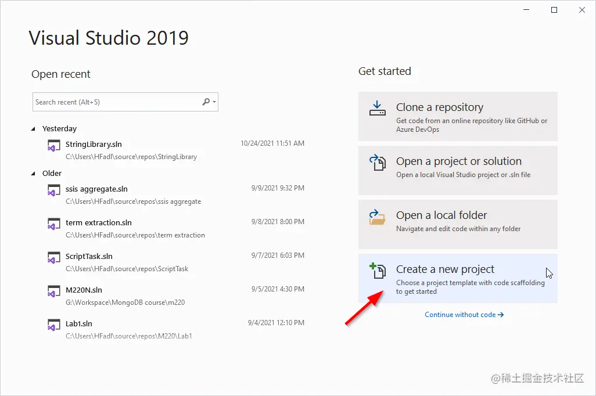Click path C:\Users\HFadl\source\repos\M220\Lab1
This screenshot has height=396, width=596.
click(129, 336)
